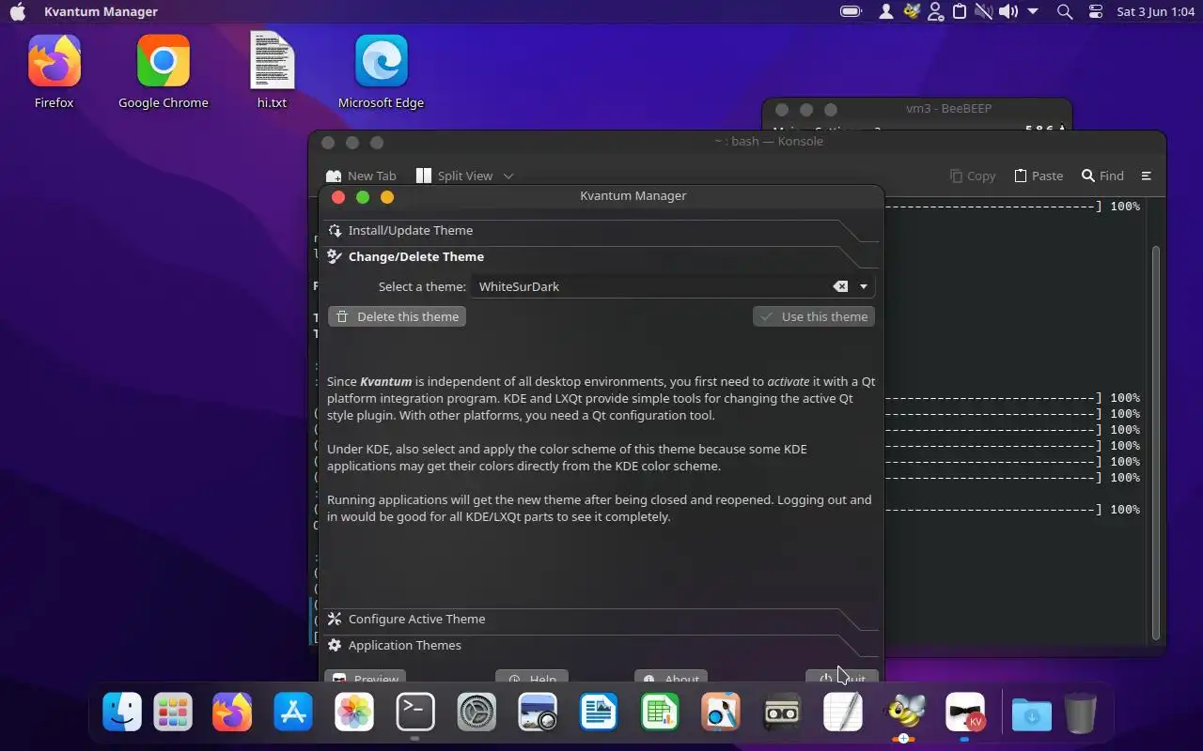Open the screenshot tool dock icon
The image size is (1203, 751).
[x=538, y=713]
